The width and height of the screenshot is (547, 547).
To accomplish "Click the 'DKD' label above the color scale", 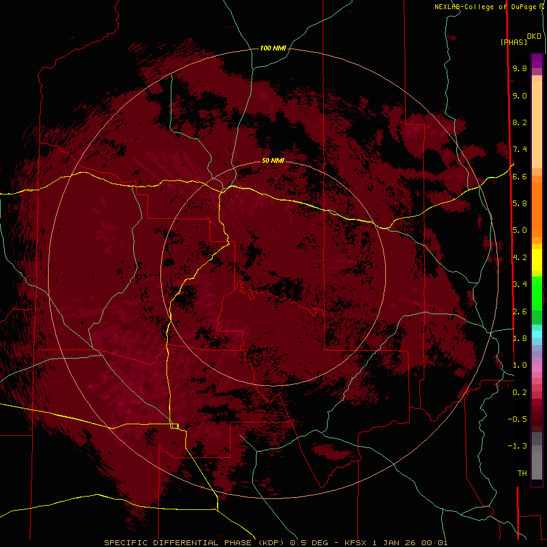I will tap(534, 36).
